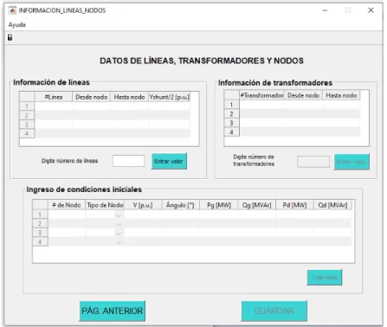
Task: Select row 4 header in líneas table
Action: [27, 133]
